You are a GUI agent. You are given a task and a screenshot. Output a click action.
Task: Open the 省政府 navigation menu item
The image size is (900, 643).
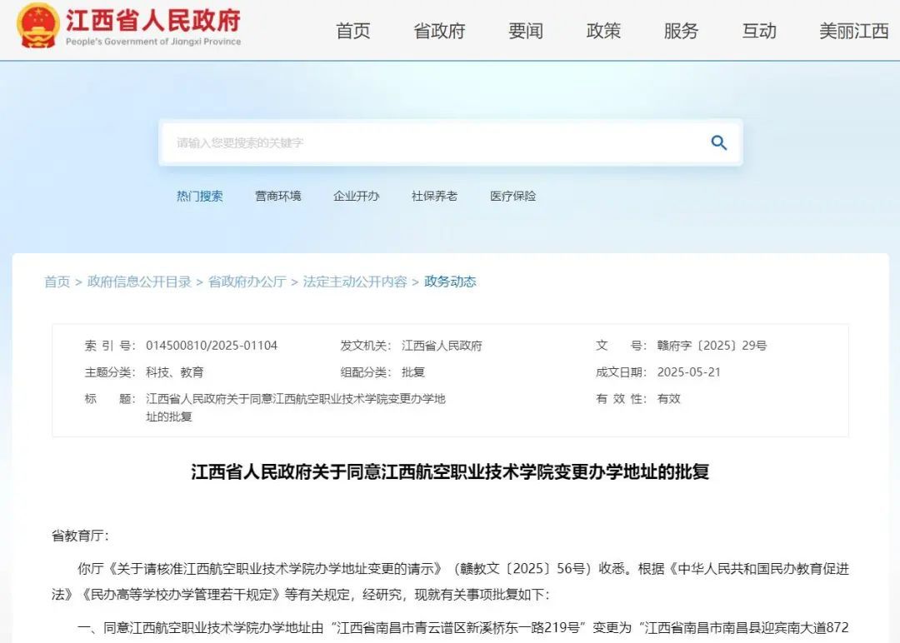(438, 30)
